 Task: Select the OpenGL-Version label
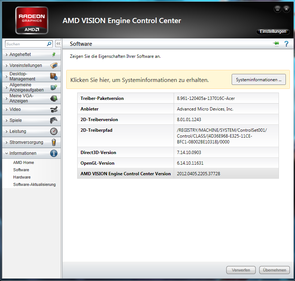pyautogui.click(x=97, y=163)
